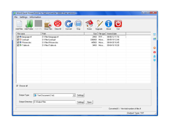Uncheck the Leaf.ppt file checkbox
The height and width of the screenshot is (127, 170).
pos(18,40)
